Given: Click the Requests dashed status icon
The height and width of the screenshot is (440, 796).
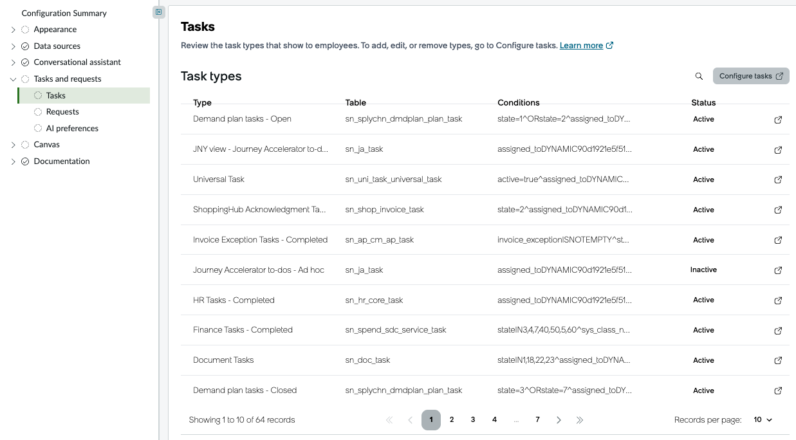Looking at the screenshot, I should pyautogui.click(x=38, y=112).
